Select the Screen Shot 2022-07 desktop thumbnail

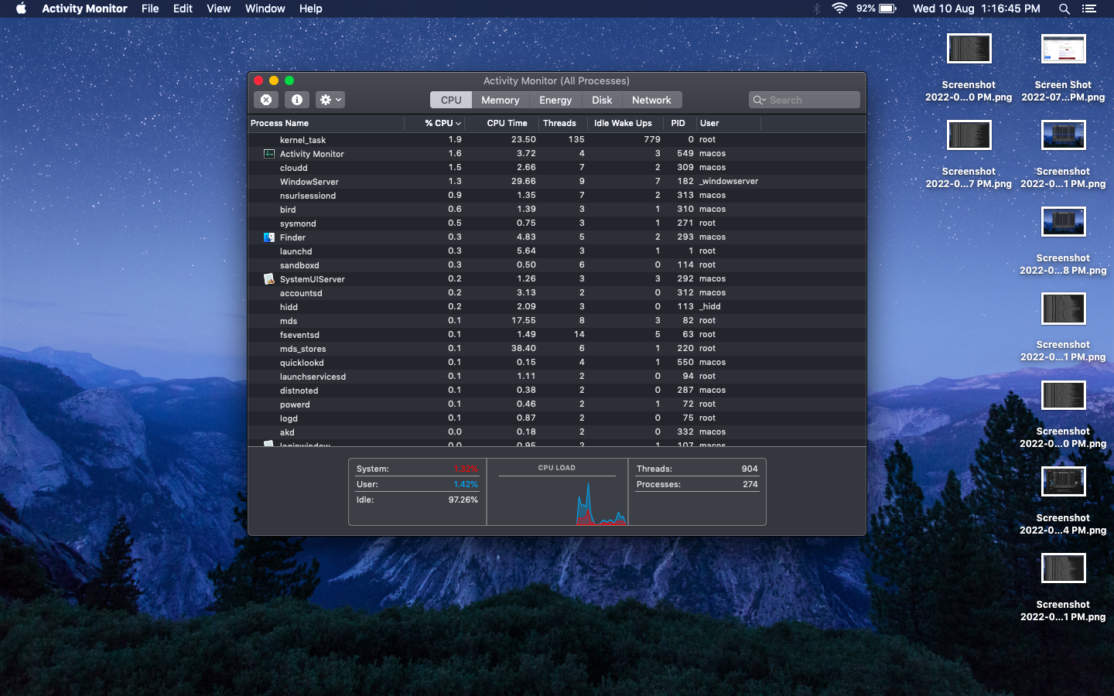pyautogui.click(x=1063, y=50)
